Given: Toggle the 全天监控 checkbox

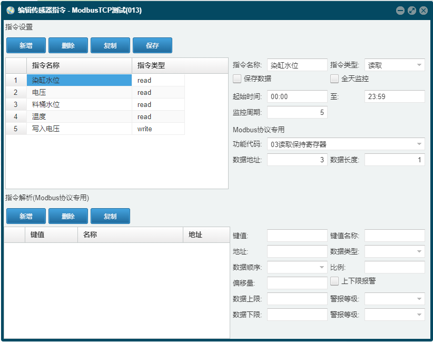Looking at the screenshot, I should (334, 79).
